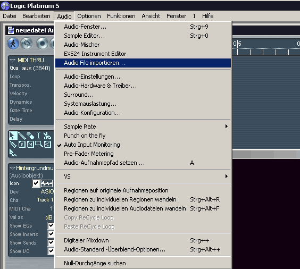Open Audio-Standard -Überblend-Optionen…
Viewport: 300px width, 269px height.
143,249
